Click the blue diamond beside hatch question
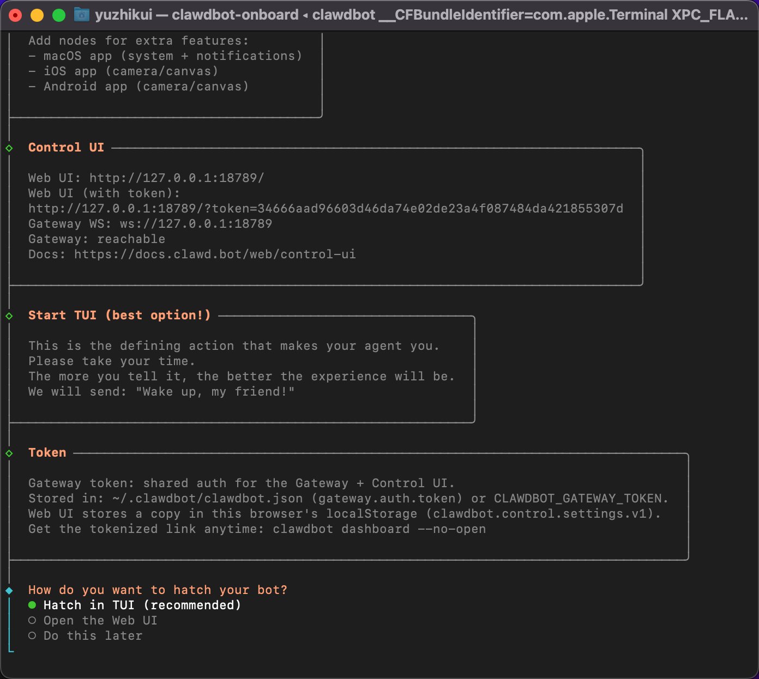The image size is (759, 679). tap(9, 590)
